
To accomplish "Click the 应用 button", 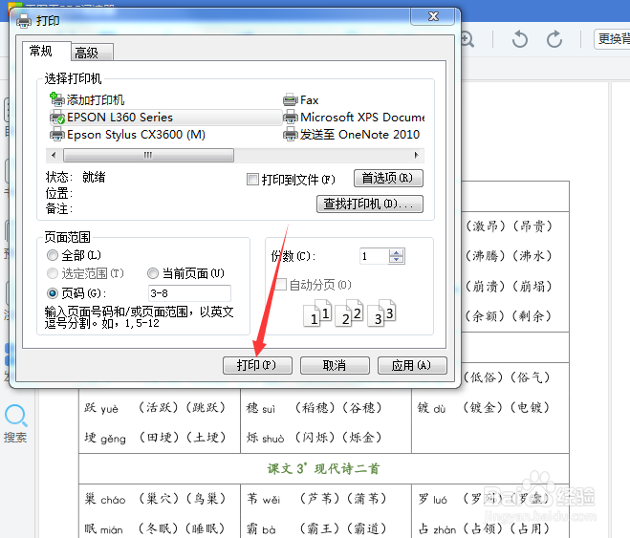I will 412,365.
